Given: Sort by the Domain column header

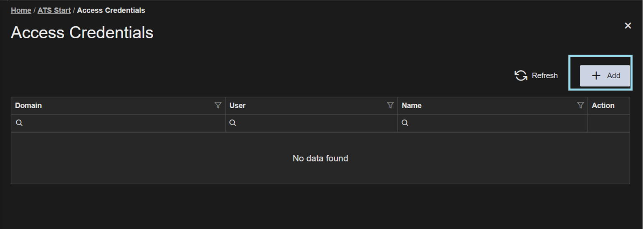Looking at the screenshot, I should coord(28,105).
